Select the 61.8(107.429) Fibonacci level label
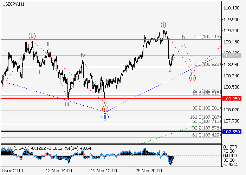The width and height of the screenshot is (246, 175). click(208, 135)
